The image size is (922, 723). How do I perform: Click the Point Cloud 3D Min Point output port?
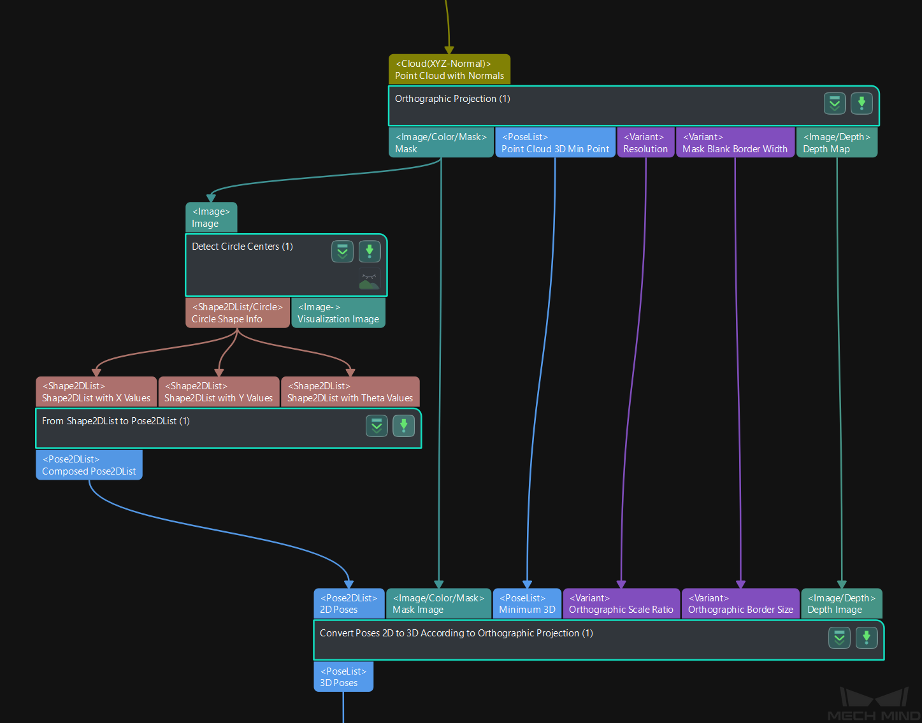pyautogui.click(x=555, y=143)
